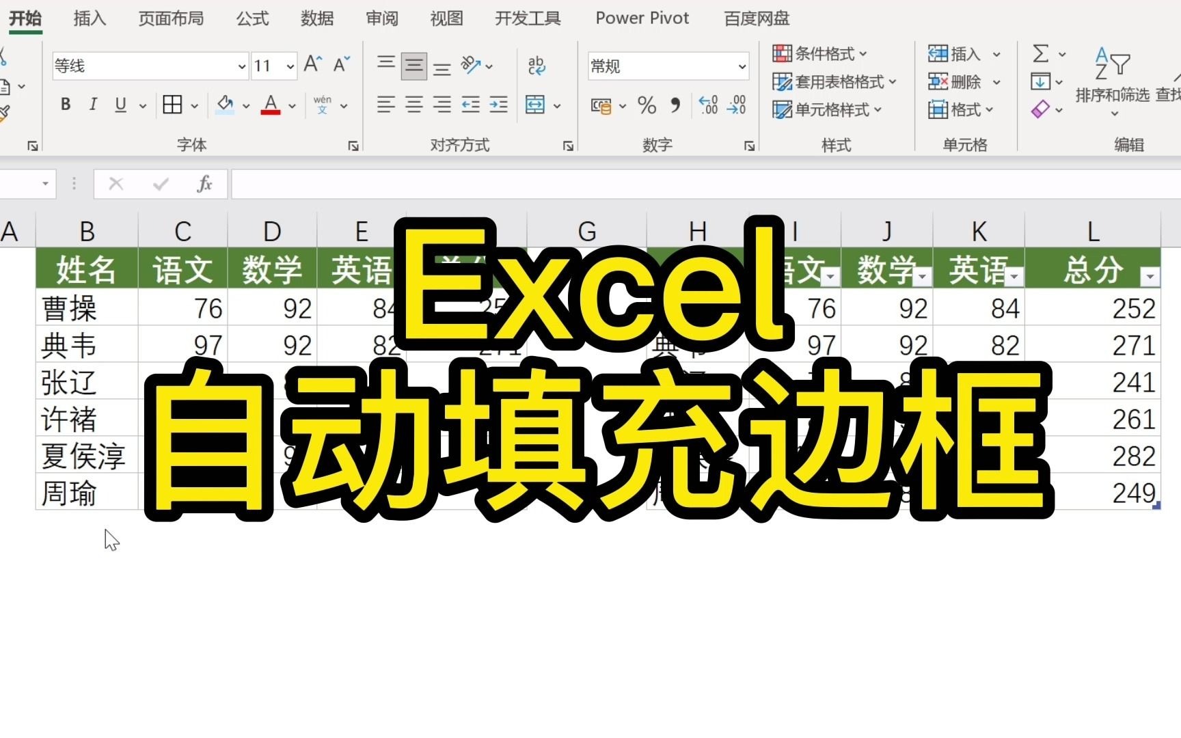Open 语文 filter dropdown in column I
Image resolution: width=1181 pixels, height=738 pixels.
(x=830, y=276)
